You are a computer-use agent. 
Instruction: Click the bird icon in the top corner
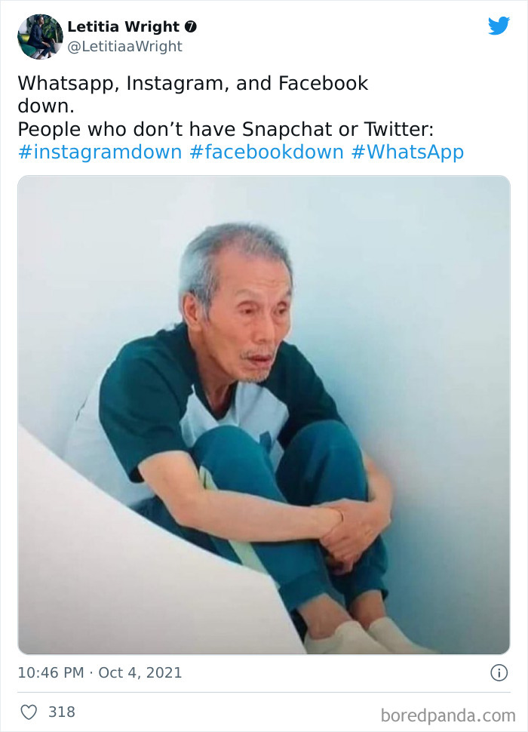pyautogui.click(x=499, y=25)
